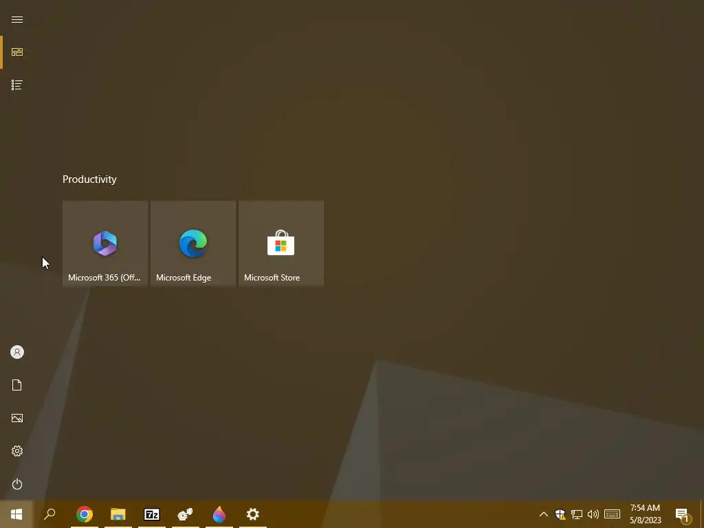Click the Windows Start button
Screen dimensions: 704x528
click(16, 514)
